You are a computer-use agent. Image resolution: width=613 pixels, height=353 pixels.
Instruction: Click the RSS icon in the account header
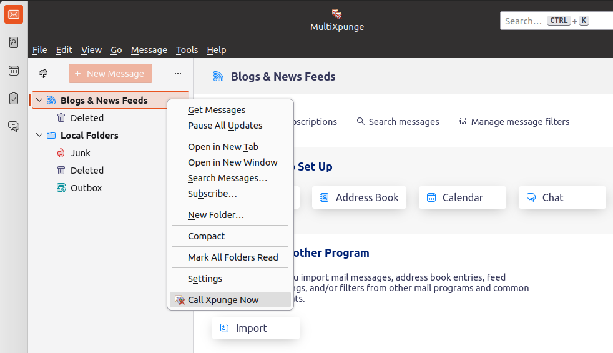pos(218,76)
